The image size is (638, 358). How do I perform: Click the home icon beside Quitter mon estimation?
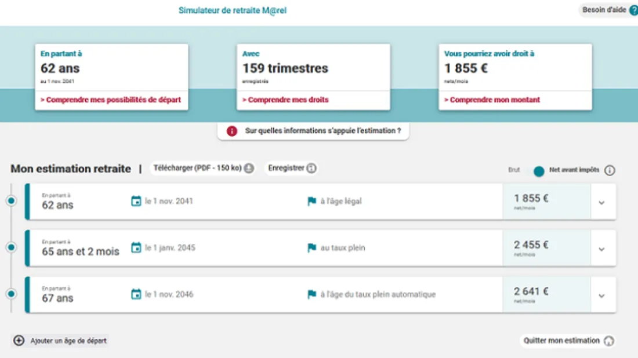tap(607, 341)
